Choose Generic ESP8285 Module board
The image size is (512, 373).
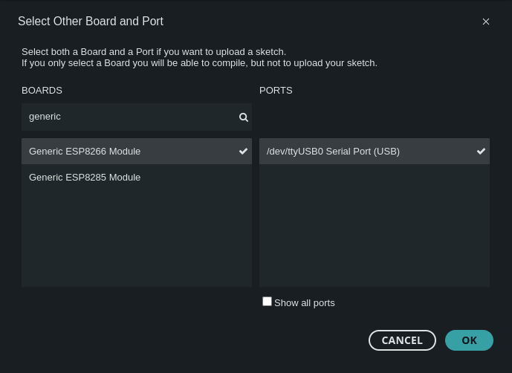[137, 178]
